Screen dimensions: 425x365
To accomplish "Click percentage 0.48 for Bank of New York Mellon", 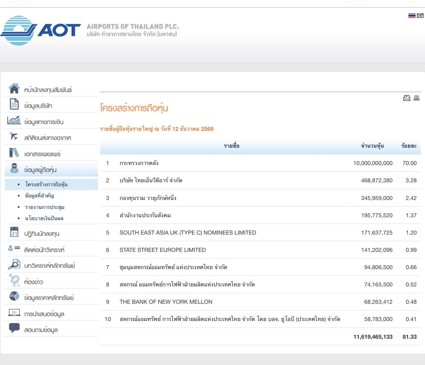I will click(411, 302).
